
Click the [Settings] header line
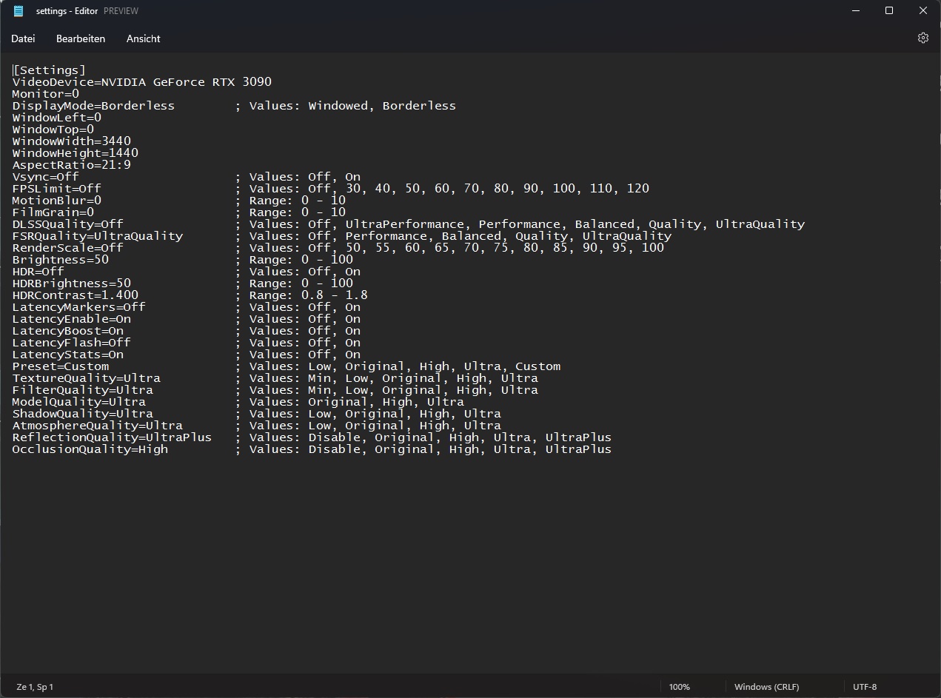(50, 70)
